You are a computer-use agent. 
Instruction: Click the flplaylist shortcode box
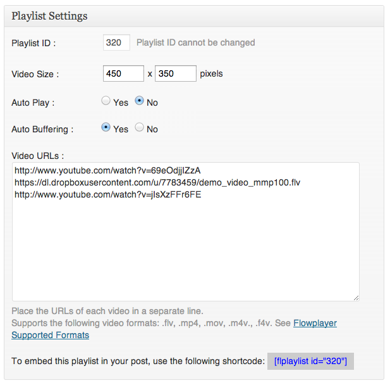(x=310, y=361)
